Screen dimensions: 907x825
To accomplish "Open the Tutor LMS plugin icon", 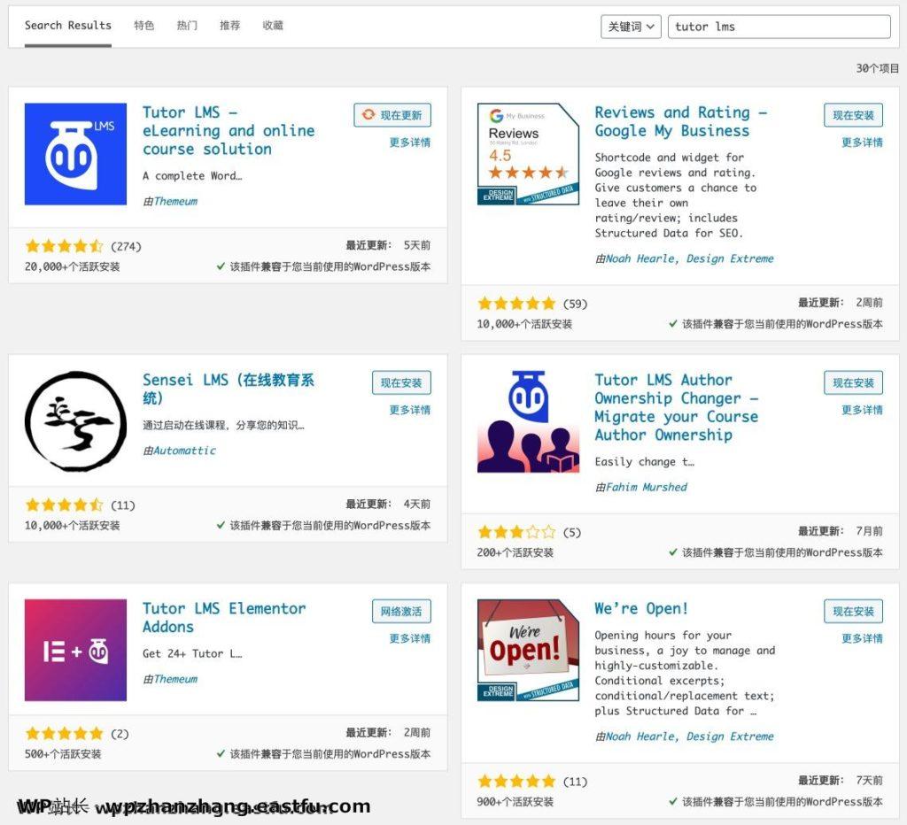I will (x=75, y=154).
